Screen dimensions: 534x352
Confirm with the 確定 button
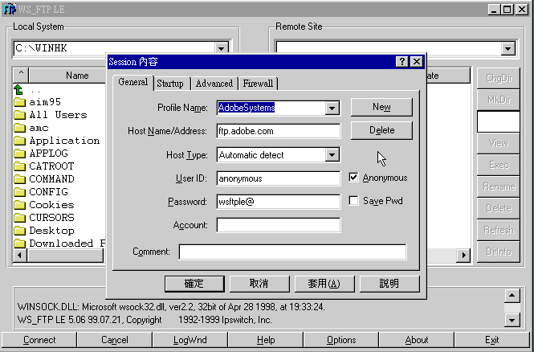[194, 284]
